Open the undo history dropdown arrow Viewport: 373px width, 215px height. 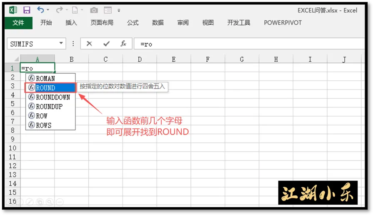pos(48,10)
